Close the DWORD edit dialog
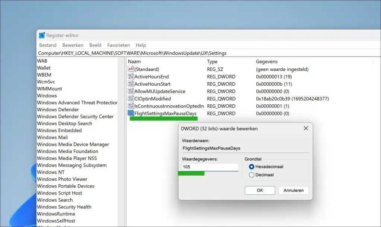This screenshot has width=381, height=227. [x=306, y=128]
